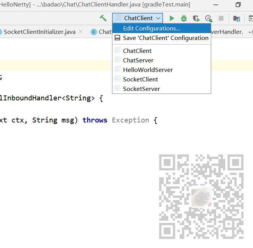Image resolution: width=253 pixels, height=248 pixels.
Task: Run ChatClient with the green play icon
Action: (x=172, y=18)
